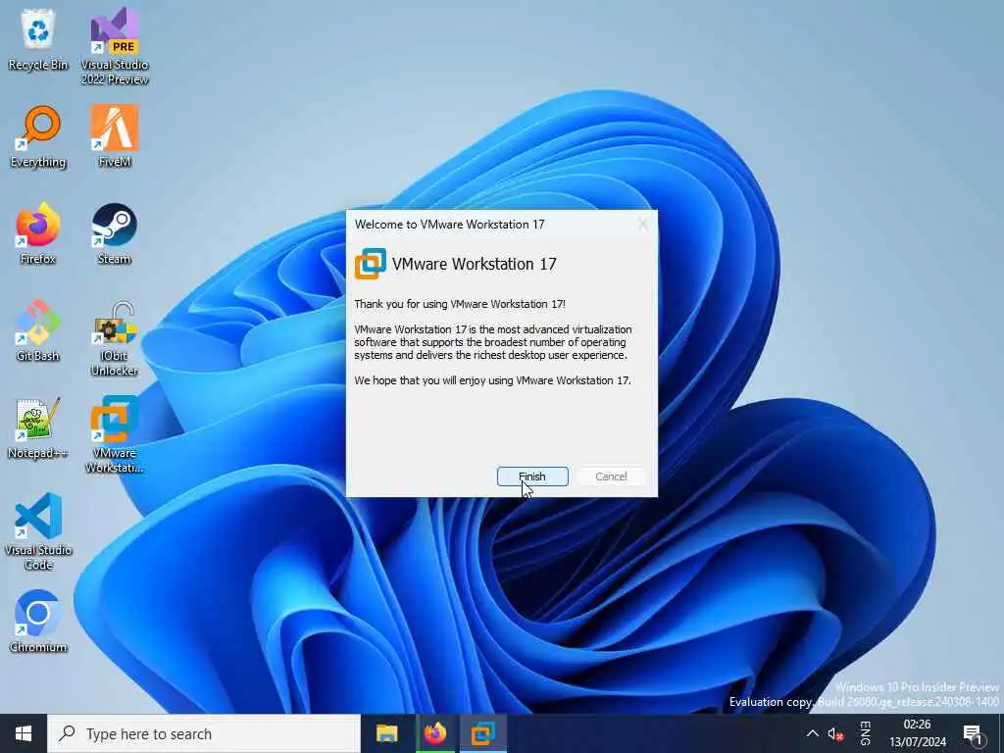This screenshot has height=753, width=1004.
Task: Show hidden system tray icons
Action: 812,733
